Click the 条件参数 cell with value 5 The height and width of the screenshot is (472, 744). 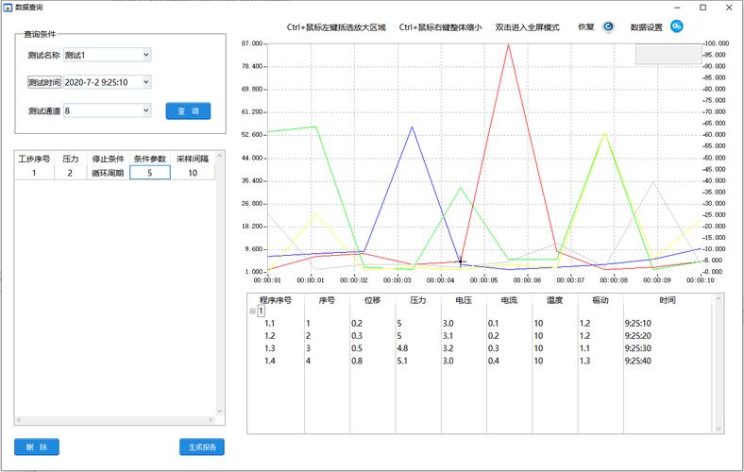pos(149,173)
